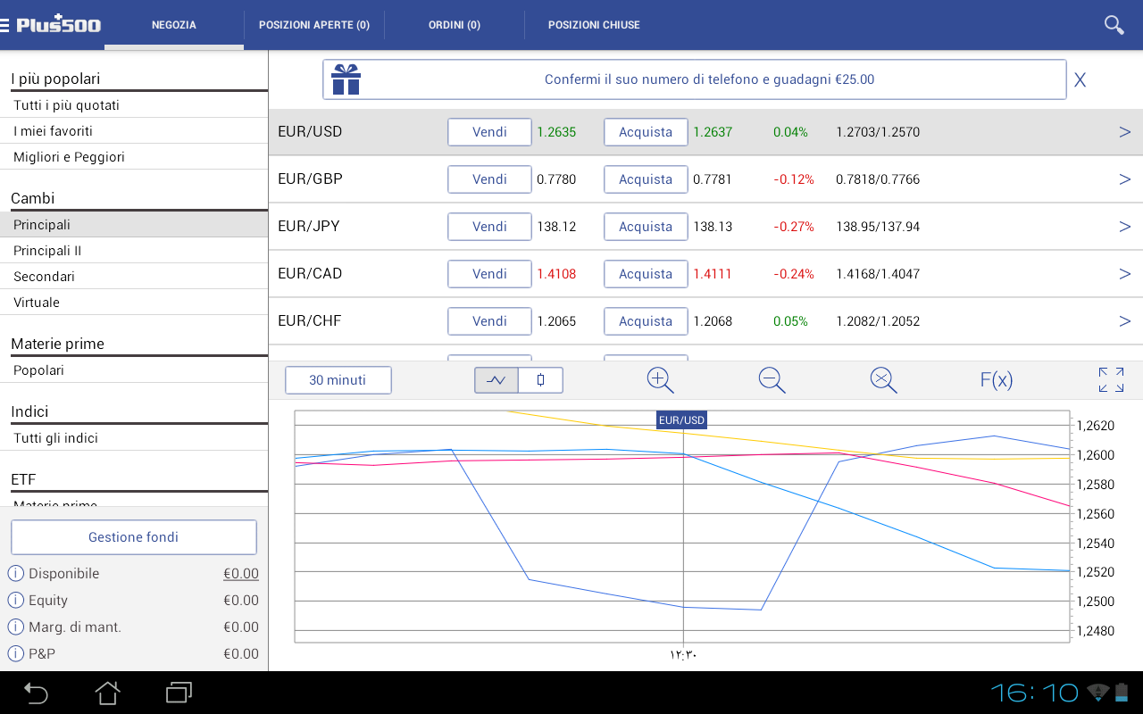The image size is (1143, 714).
Task: Click Acquista for EUR/CAD
Action: pos(646,274)
